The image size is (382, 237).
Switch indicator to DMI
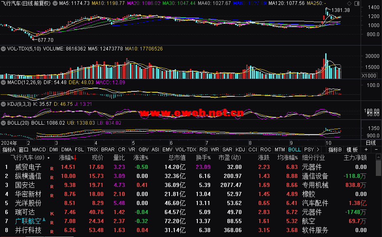point(53,150)
